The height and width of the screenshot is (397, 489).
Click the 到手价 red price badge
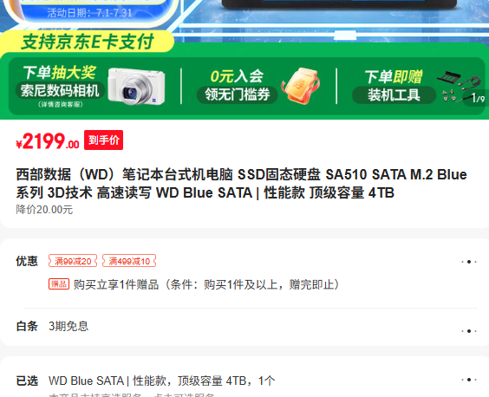pos(103,140)
